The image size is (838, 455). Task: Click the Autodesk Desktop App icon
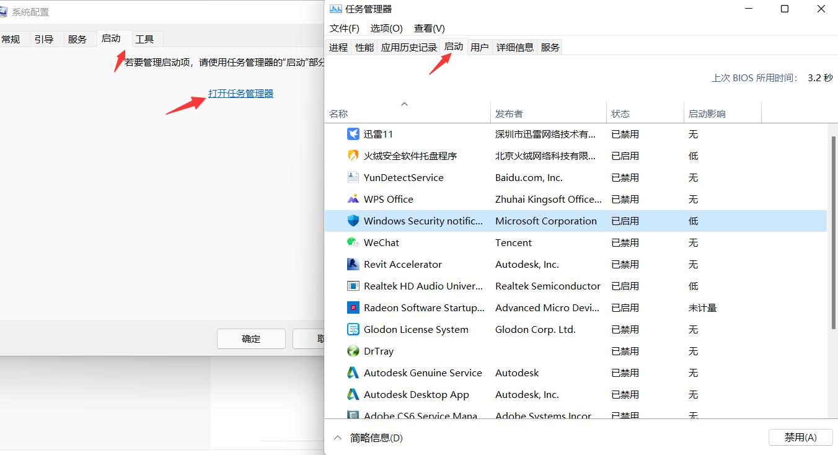point(353,394)
